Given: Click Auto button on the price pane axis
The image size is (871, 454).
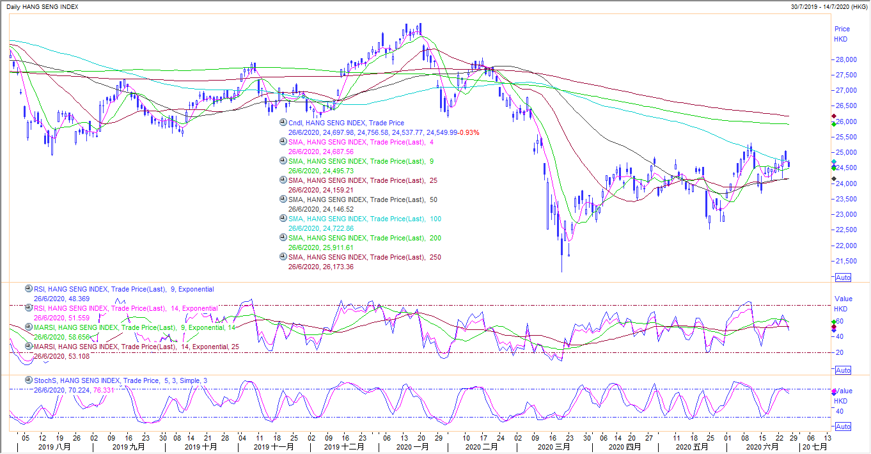Looking at the screenshot, I should click(843, 278).
